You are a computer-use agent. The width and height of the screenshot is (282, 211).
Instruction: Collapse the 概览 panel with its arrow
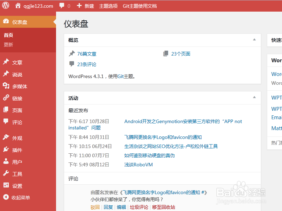(x=254, y=40)
